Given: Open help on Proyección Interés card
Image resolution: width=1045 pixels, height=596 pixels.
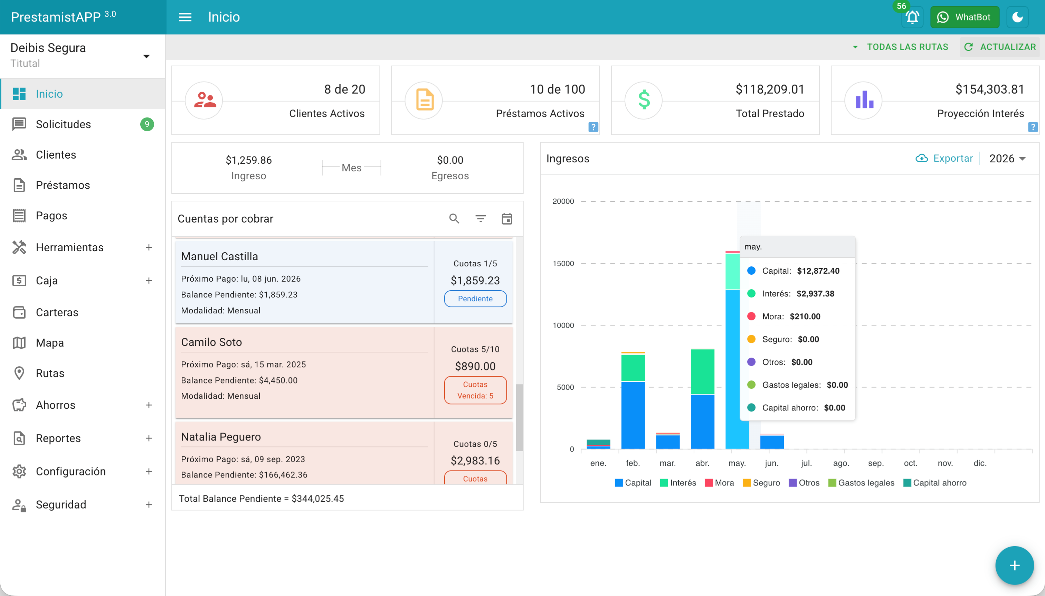Looking at the screenshot, I should coord(1033,127).
